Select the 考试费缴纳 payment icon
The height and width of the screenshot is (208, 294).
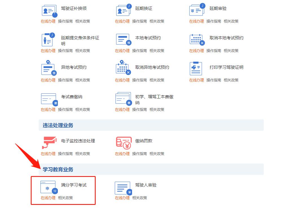pos(48,99)
